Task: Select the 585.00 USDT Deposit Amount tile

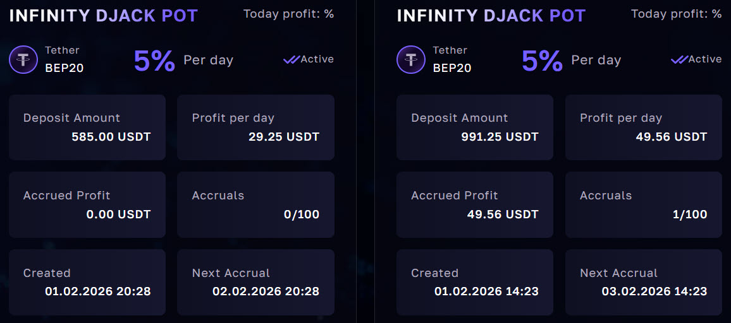Action: point(87,127)
